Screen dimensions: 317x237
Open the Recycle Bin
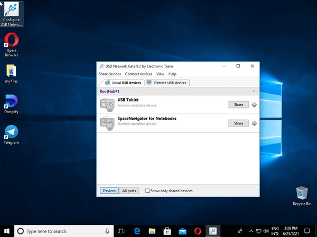(302, 193)
